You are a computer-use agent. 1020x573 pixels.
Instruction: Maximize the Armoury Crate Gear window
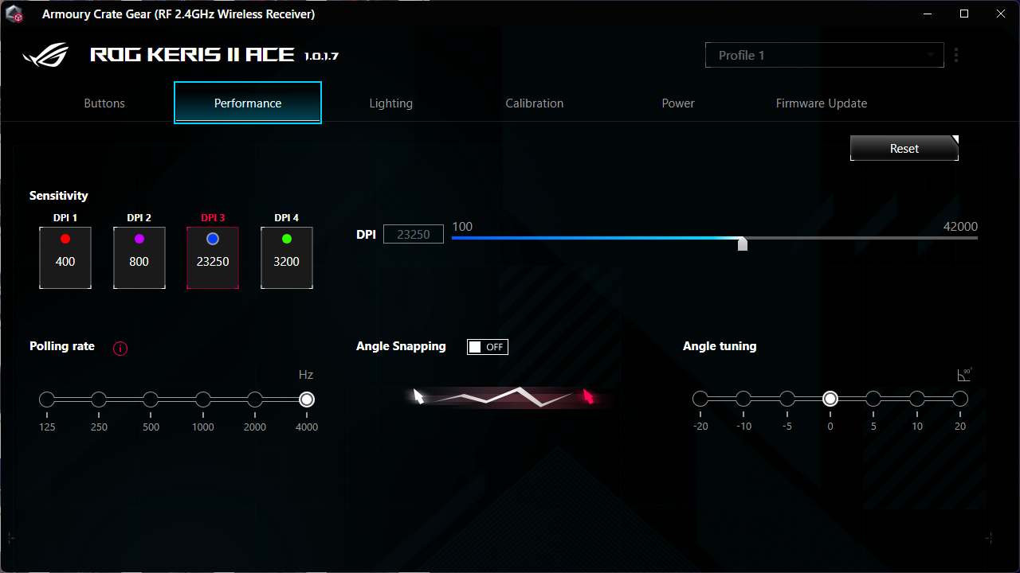(964, 14)
